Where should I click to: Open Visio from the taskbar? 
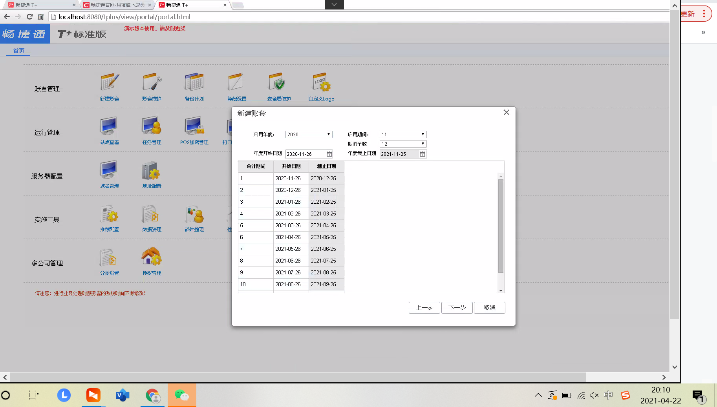tap(123, 395)
